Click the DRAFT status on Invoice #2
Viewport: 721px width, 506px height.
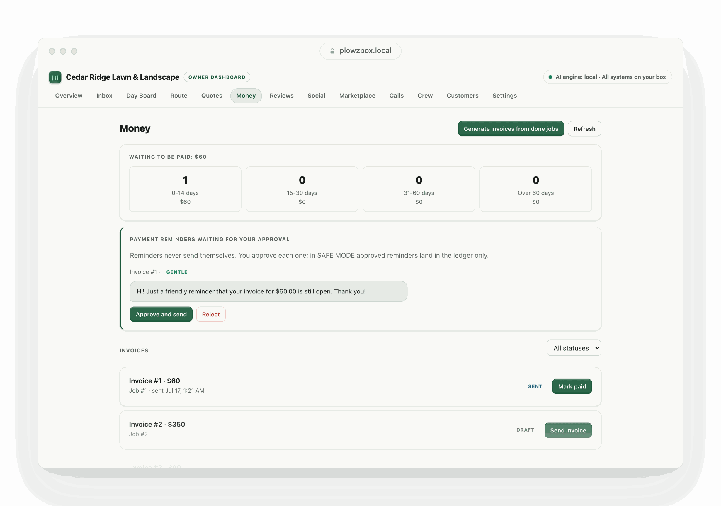coord(525,430)
